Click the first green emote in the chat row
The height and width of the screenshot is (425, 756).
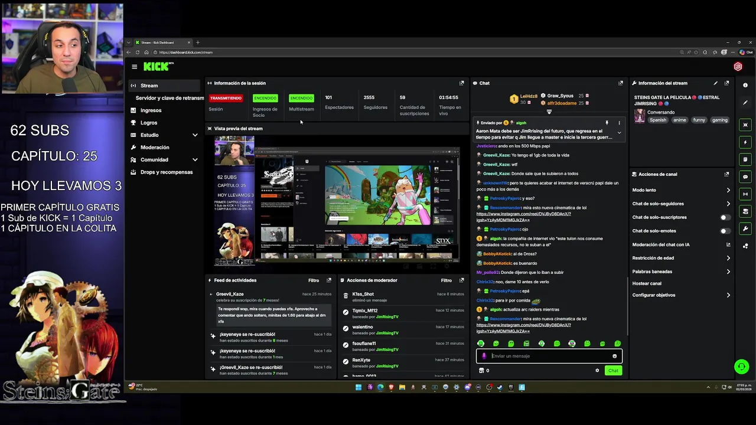tap(481, 344)
